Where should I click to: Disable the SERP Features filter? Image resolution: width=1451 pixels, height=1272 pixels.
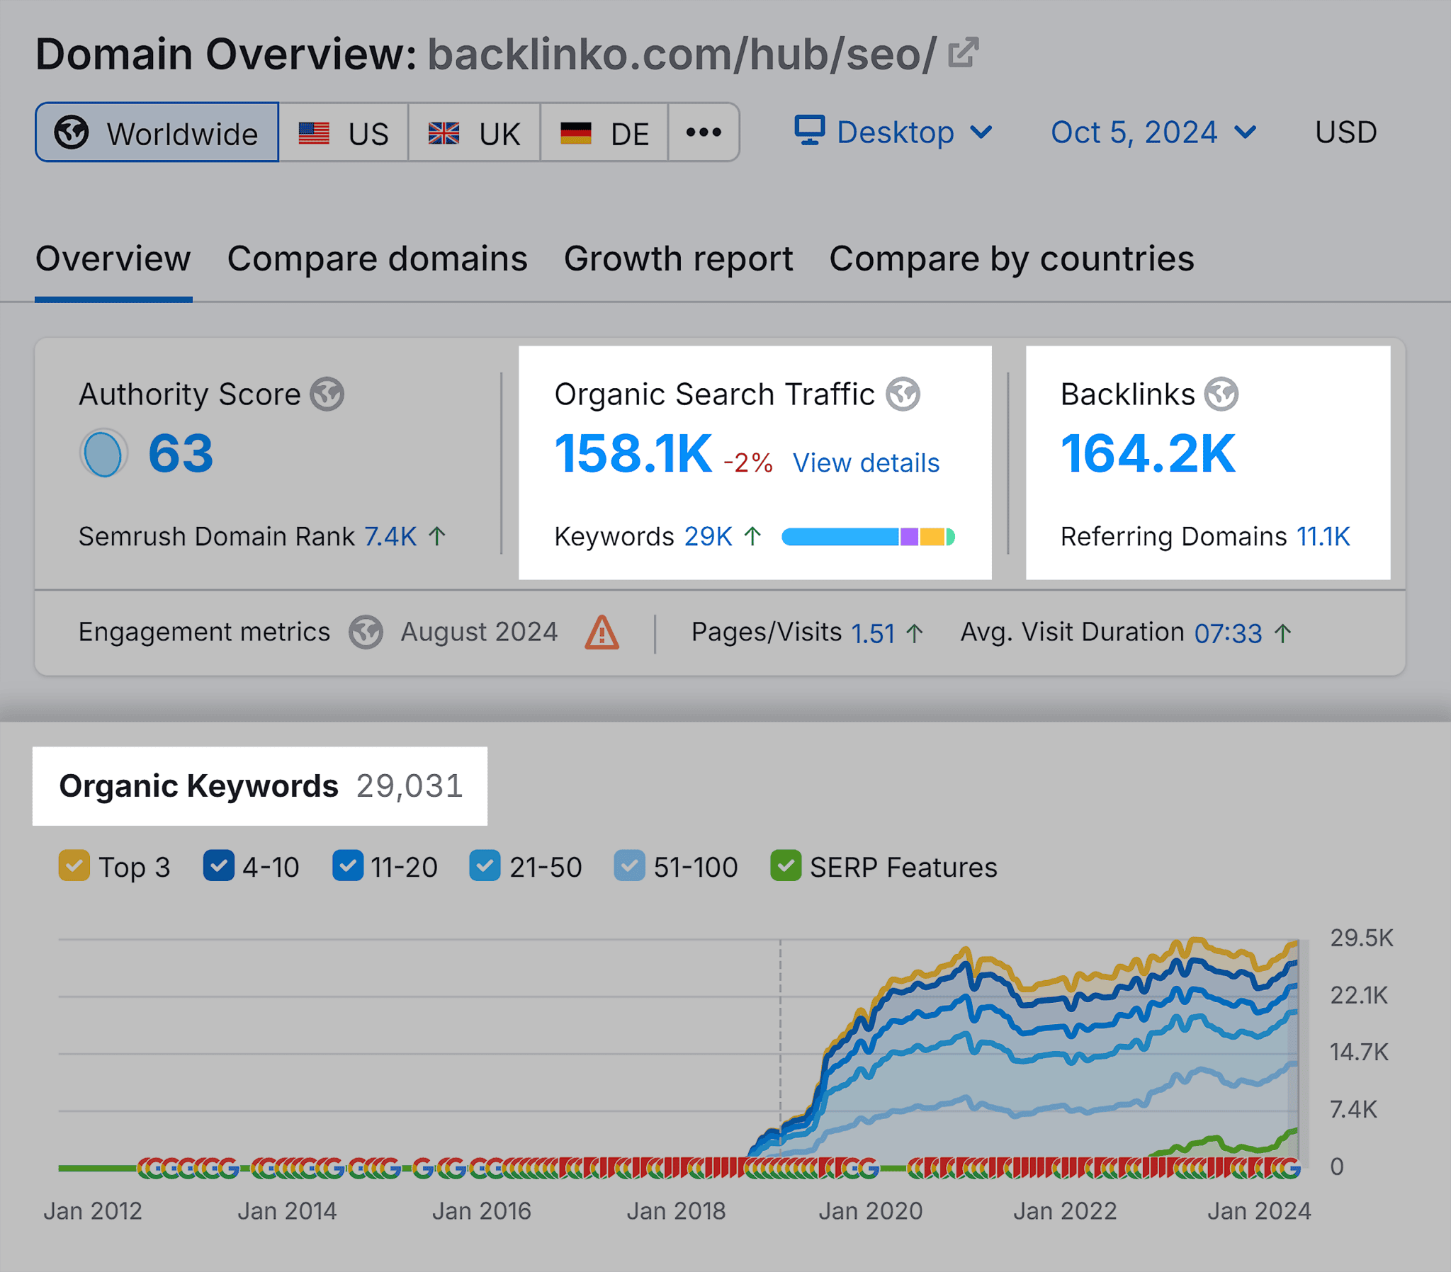coord(785,866)
